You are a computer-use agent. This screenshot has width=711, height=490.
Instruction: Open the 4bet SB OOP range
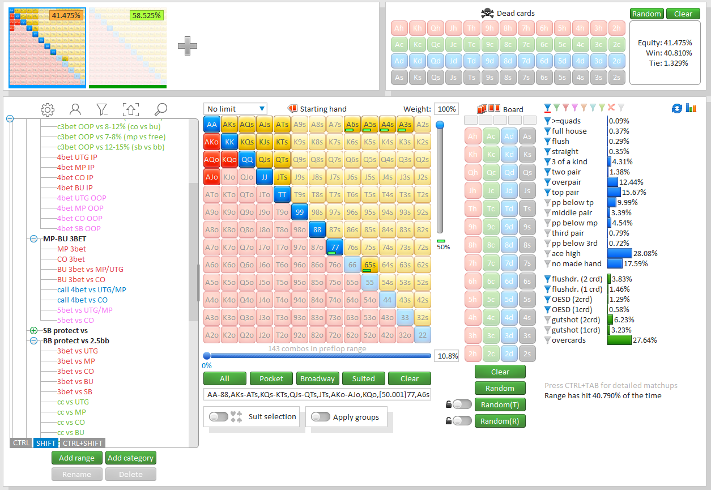click(x=79, y=228)
